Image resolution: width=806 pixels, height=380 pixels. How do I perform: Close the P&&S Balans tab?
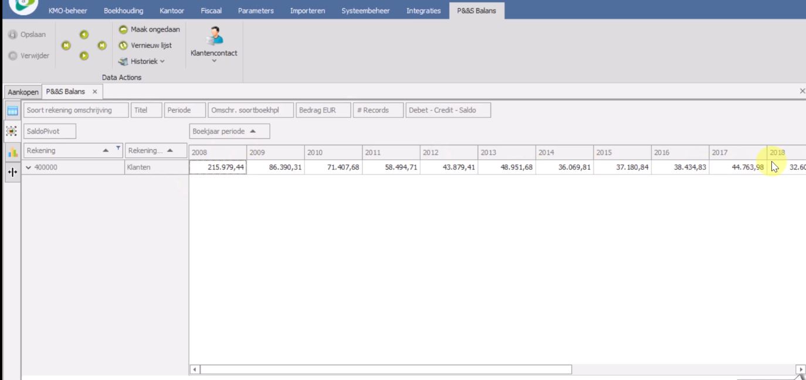[95, 92]
